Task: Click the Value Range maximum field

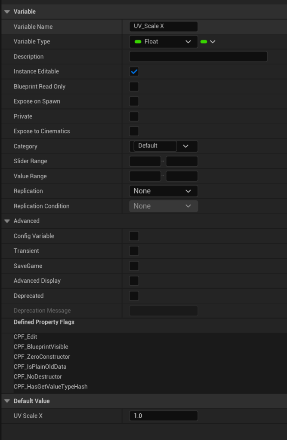Action: [x=182, y=176]
